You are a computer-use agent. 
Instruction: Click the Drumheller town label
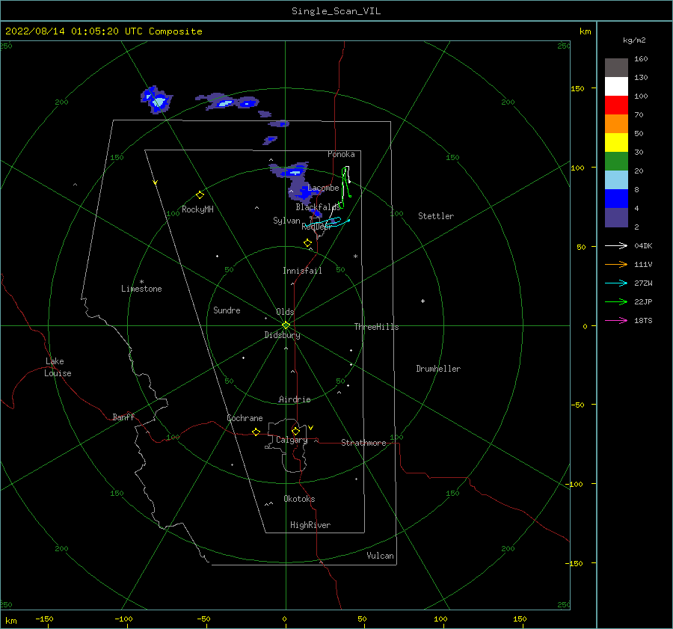pyautogui.click(x=437, y=369)
